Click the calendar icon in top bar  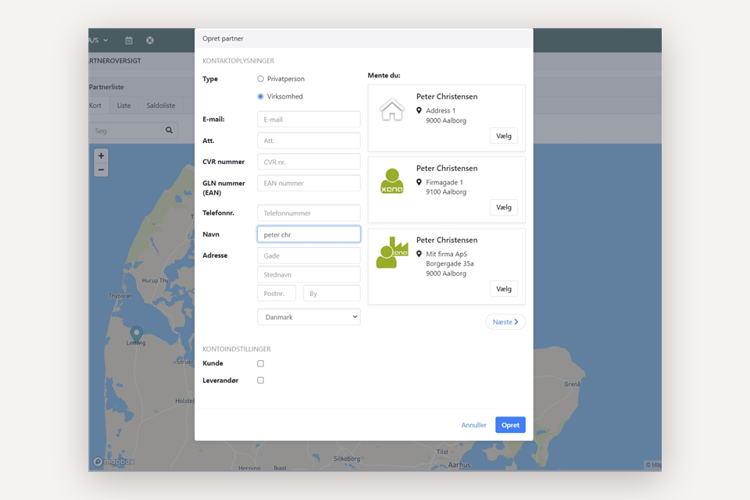tap(129, 41)
